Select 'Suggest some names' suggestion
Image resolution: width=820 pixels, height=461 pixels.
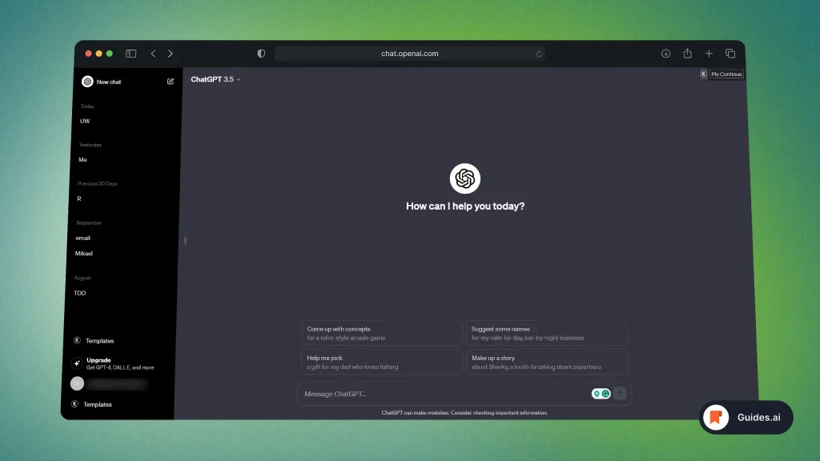(x=546, y=333)
